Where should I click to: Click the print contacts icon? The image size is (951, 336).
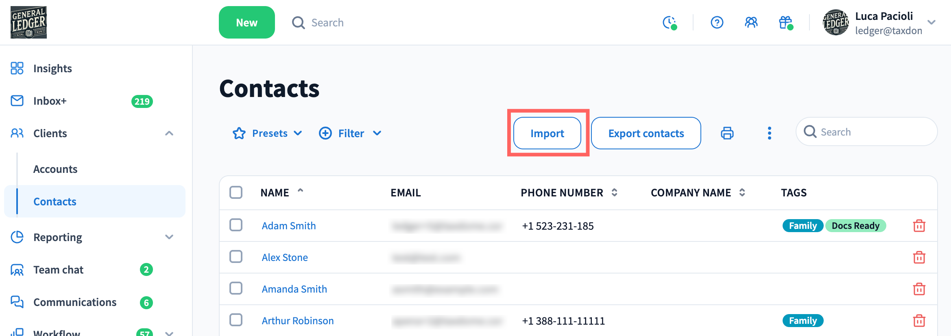click(727, 133)
